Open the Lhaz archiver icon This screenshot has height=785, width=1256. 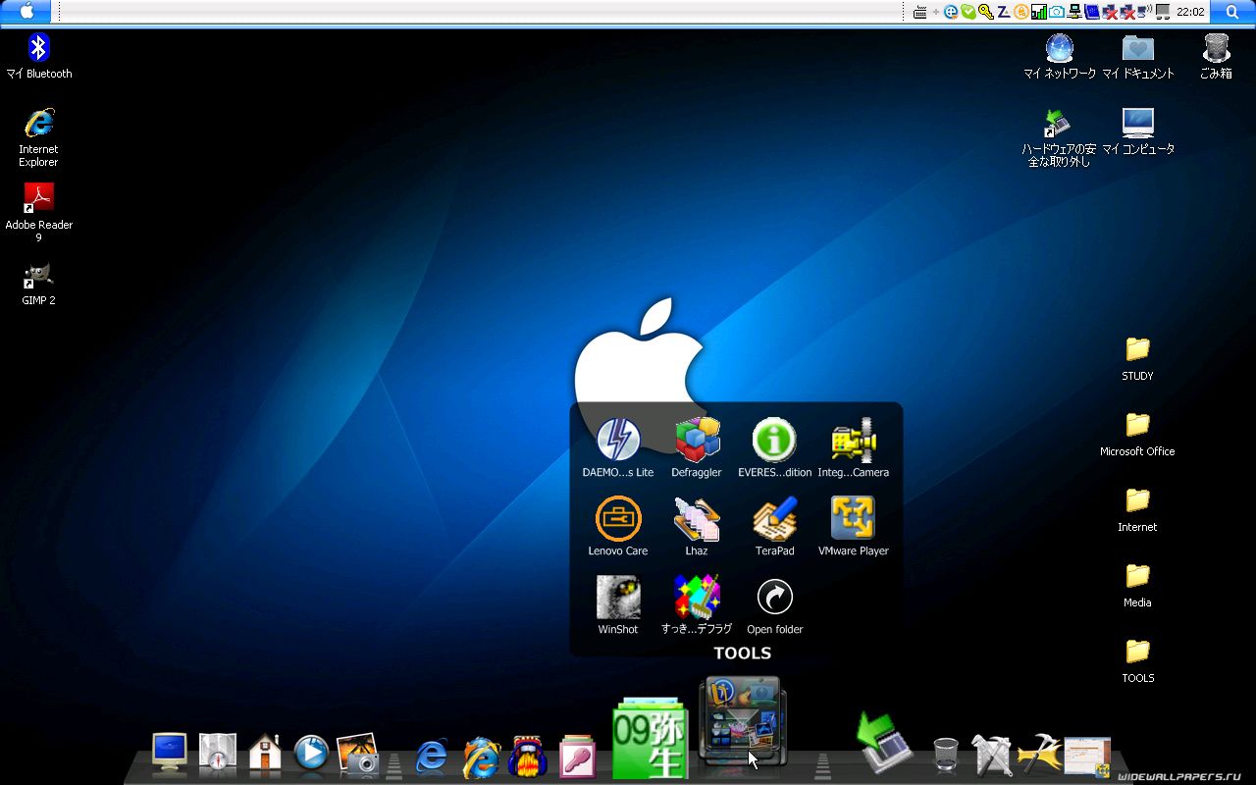pos(697,526)
